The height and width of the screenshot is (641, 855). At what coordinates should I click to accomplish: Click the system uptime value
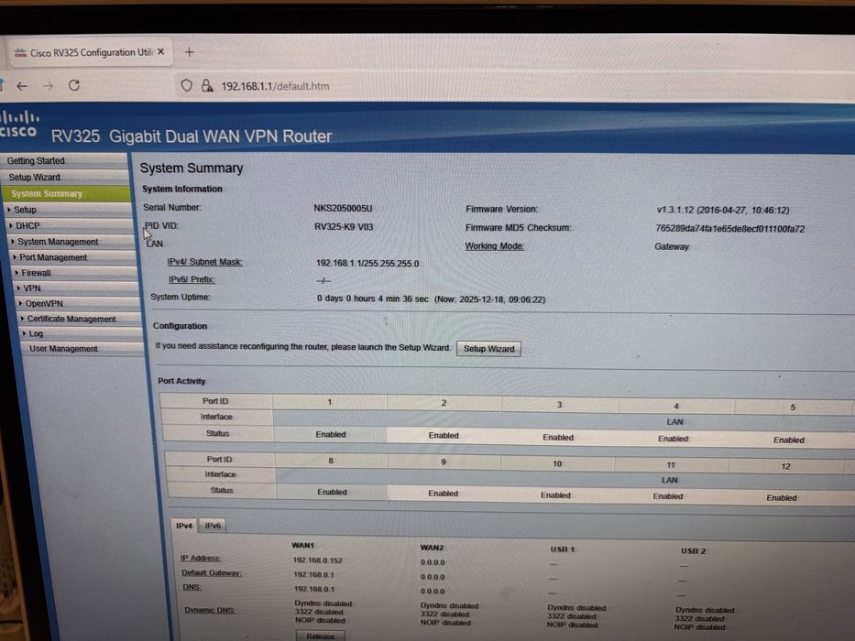click(431, 299)
